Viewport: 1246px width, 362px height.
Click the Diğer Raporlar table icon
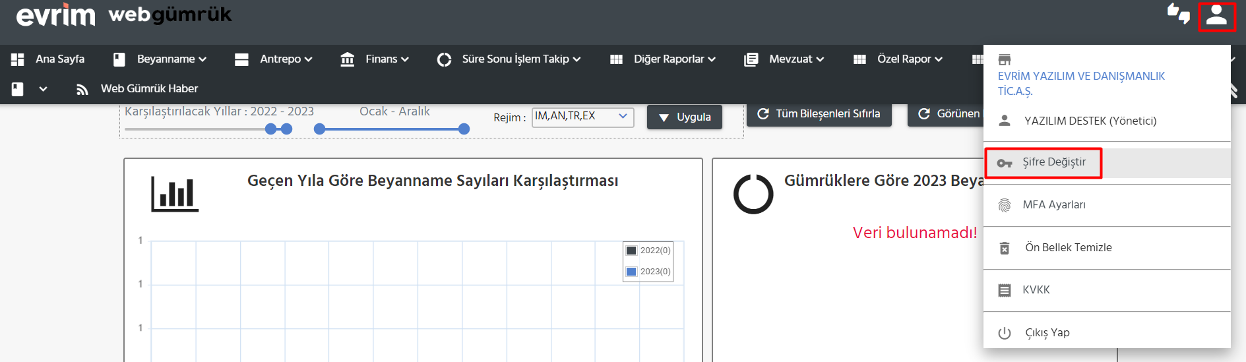pyautogui.click(x=616, y=59)
